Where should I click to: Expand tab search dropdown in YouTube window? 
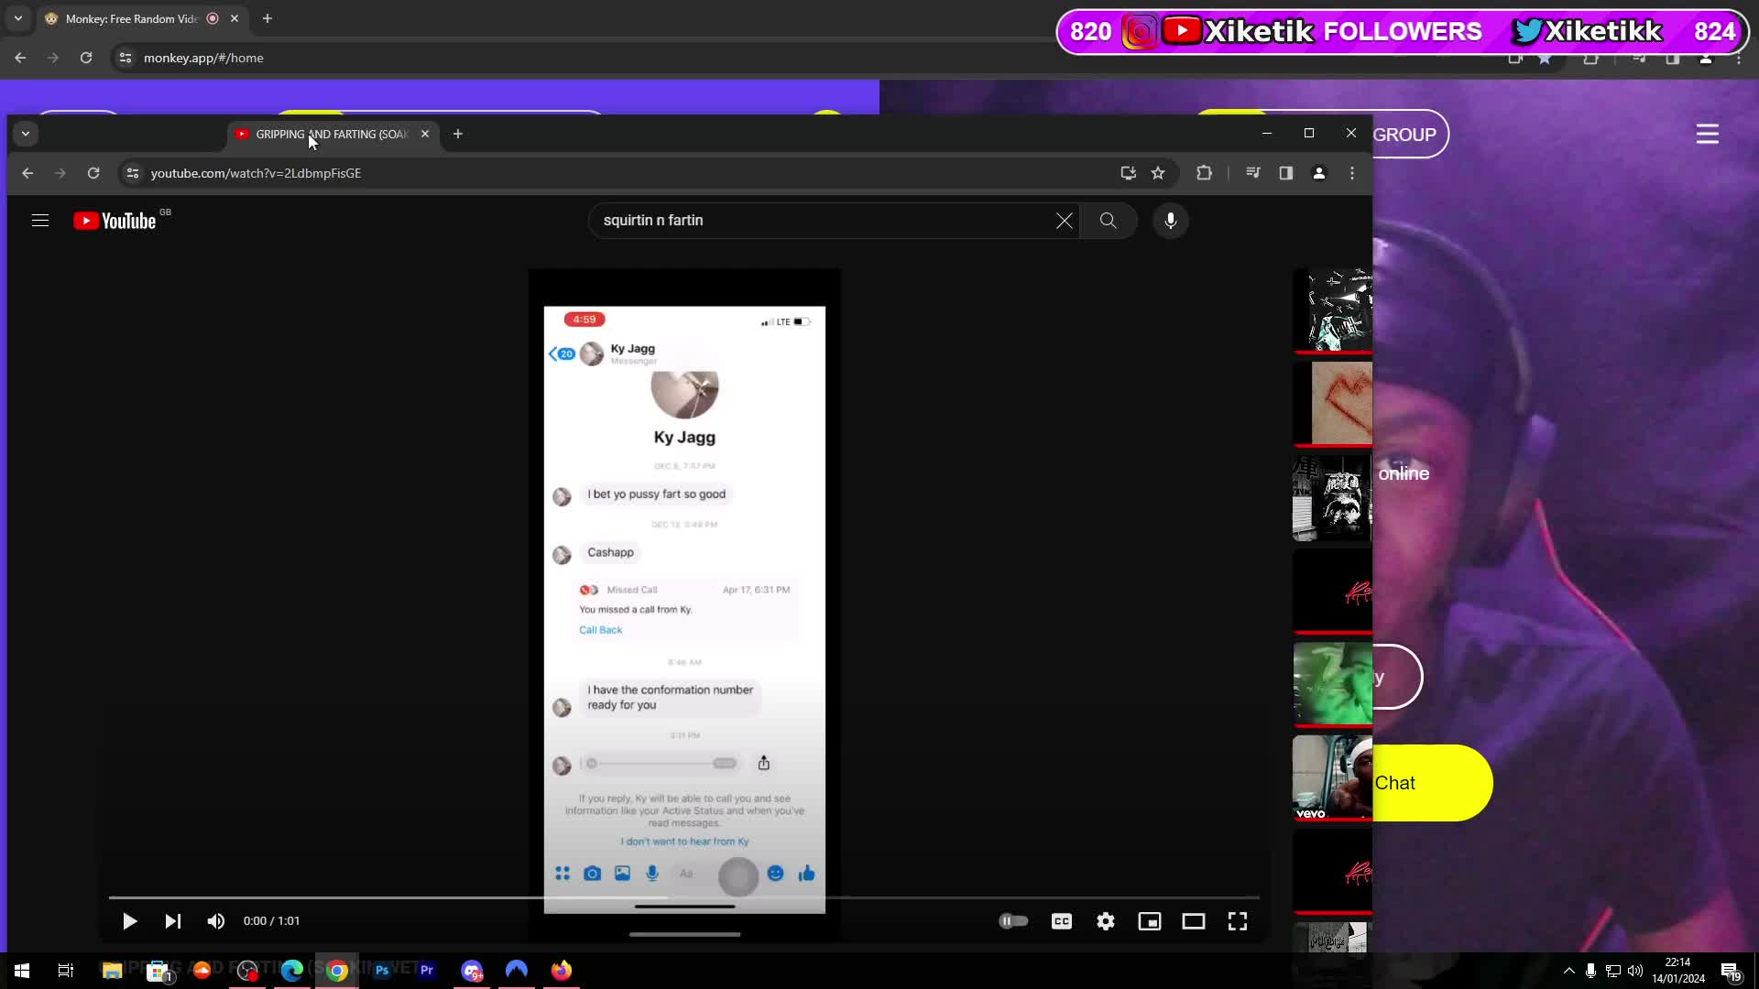coord(26,134)
